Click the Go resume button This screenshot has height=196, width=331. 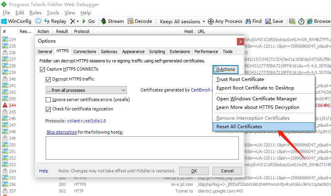click(89, 21)
